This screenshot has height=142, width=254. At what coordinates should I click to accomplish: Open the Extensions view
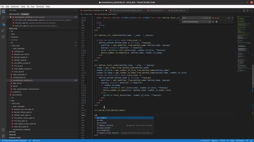click(3, 37)
